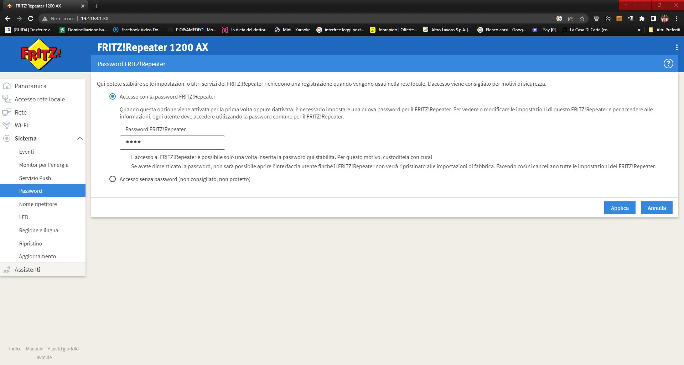
Task: Open a new browser tab
Action: (x=96, y=6)
